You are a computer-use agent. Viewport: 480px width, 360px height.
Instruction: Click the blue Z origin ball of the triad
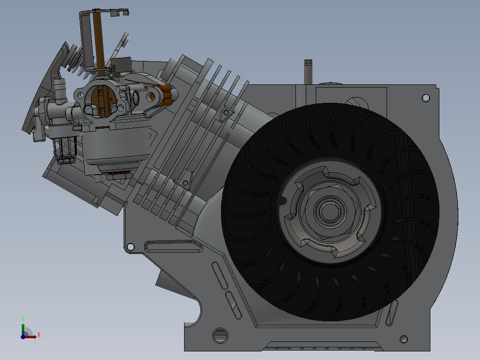23,337
